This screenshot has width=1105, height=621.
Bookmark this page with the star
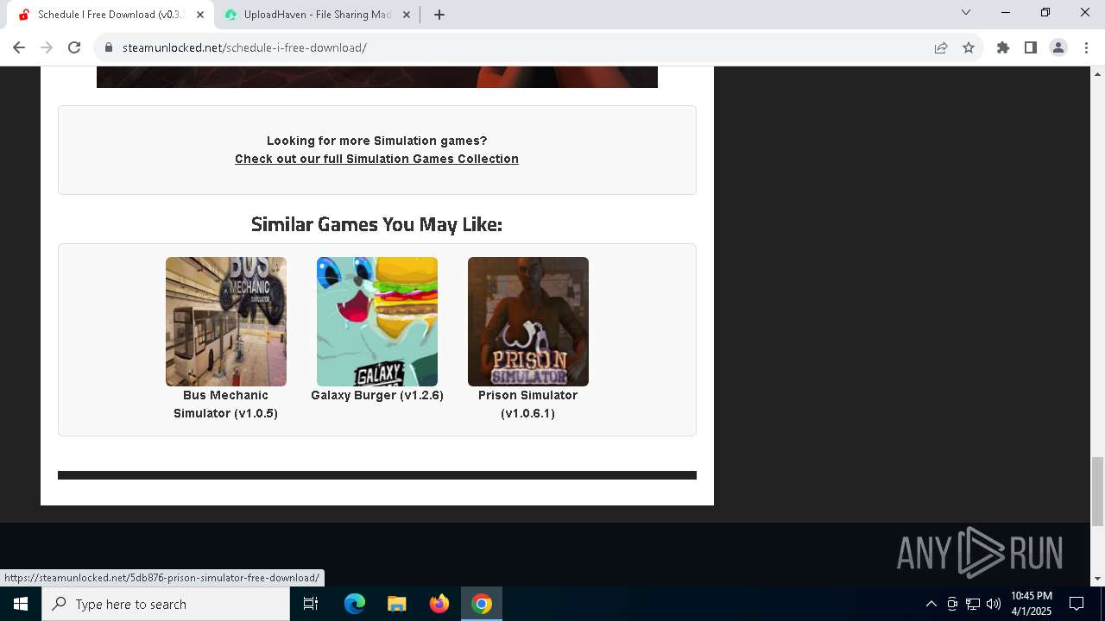pyautogui.click(x=969, y=47)
